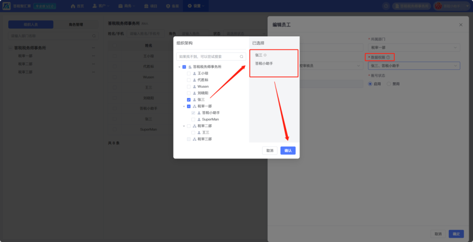Click 确认 in the 组织架构 dialog
The image size is (473, 242).
pyautogui.click(x=288, y=151)
